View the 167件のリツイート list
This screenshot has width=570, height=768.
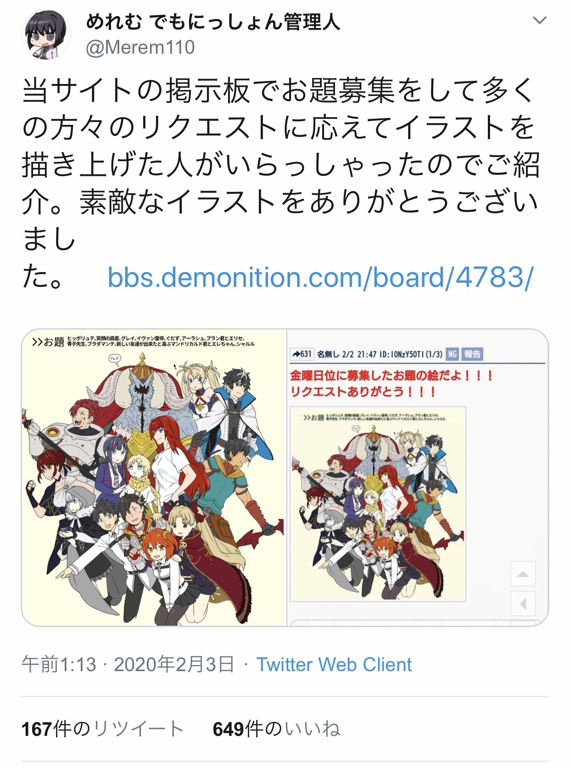coord(103,729)
